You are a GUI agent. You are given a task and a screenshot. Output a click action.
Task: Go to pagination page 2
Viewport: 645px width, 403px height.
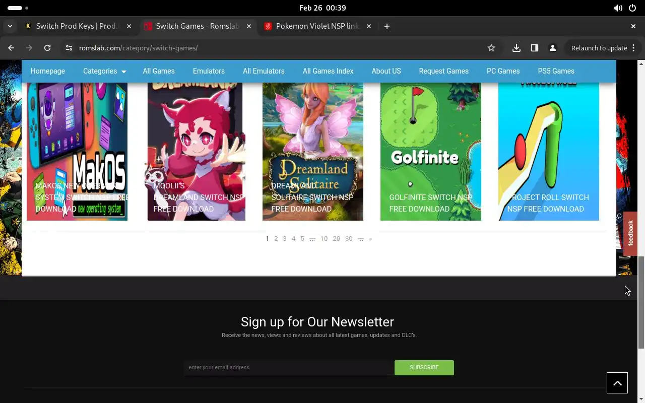coord(276,239)
